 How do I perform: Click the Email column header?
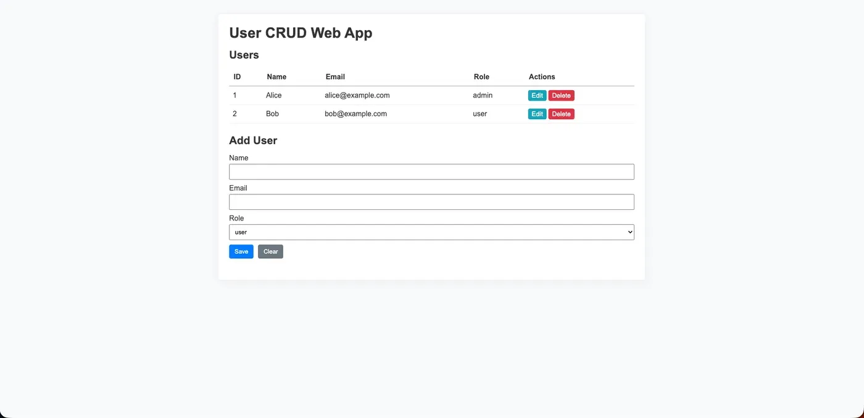click(335, 77)
